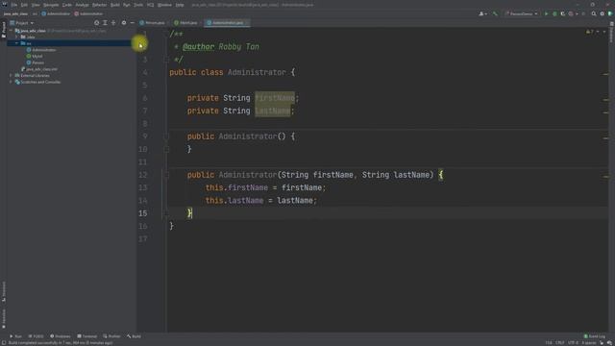This screenshot has width=615, height=346.
Task: Open the Terminal tool window
Action: pyautogui.click(x=86, y=336)
